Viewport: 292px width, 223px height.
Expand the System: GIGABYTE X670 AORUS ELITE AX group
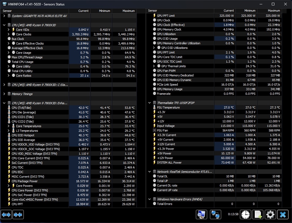tap(4, 16)
